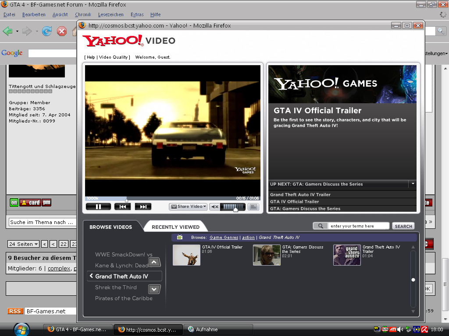Go to the previous forum page with <

click(x=53, y=244)
